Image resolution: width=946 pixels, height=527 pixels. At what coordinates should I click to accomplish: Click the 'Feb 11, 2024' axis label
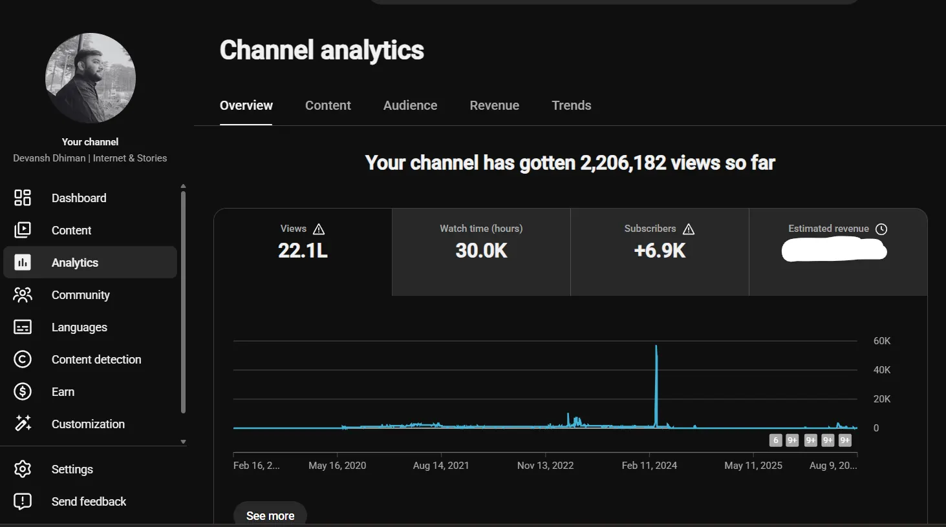[x=649, y=466]
